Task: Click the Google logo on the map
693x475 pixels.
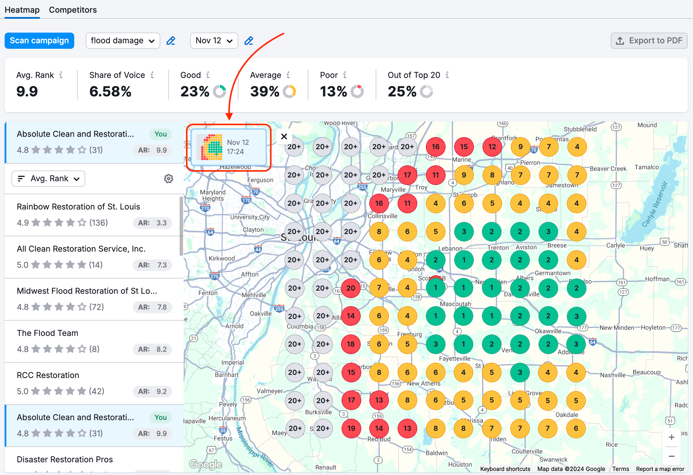Action: [206, 464]
